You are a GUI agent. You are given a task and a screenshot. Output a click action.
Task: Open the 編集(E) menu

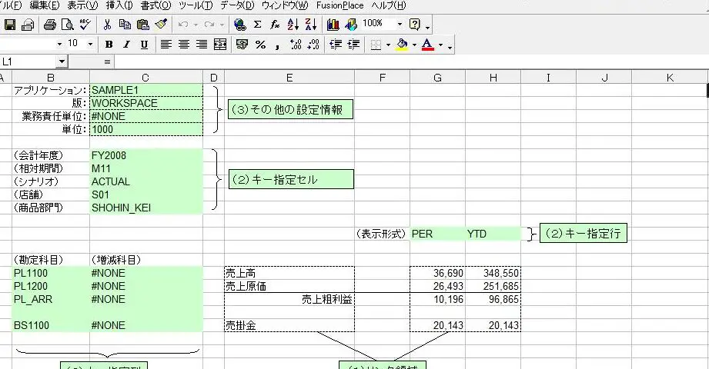[x=45, y=5]
